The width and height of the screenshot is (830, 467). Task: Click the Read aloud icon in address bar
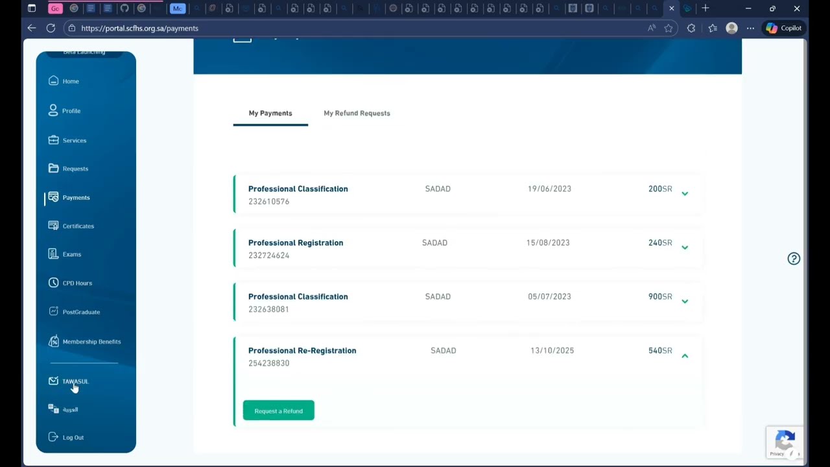652,28
